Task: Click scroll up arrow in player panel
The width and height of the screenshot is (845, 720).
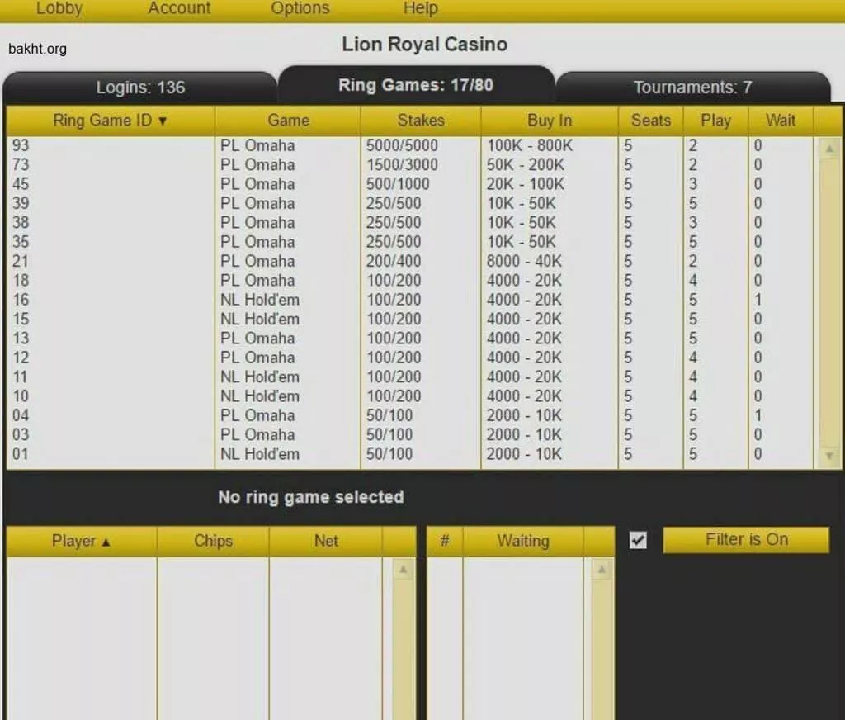Action: pyautogui.click(x=404, y=569)
